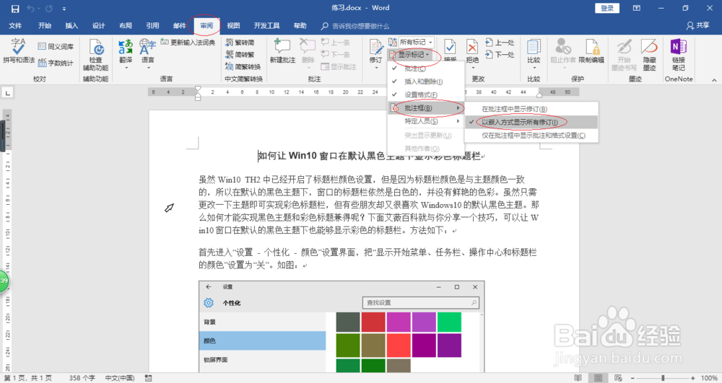Switch to the 视图 tab

pos(233,26)
